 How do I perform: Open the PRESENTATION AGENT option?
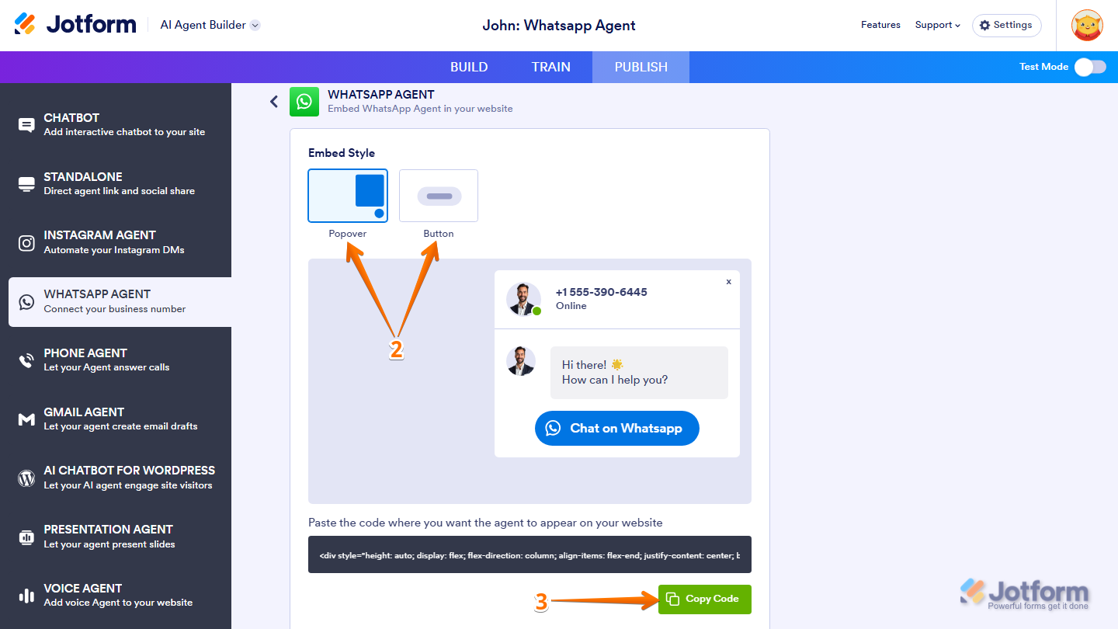point(116,537)
